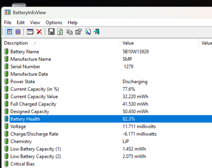Save selected items with floppy disk icon
The width and height of the screenshot is (212, 168).
(51, 32)
